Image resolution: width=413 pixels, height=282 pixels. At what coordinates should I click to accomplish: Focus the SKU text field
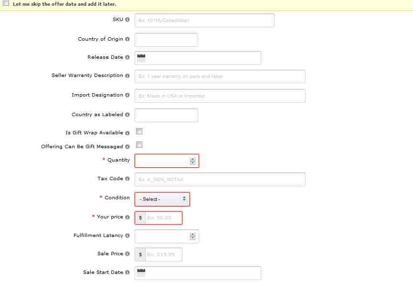point(204,21)
